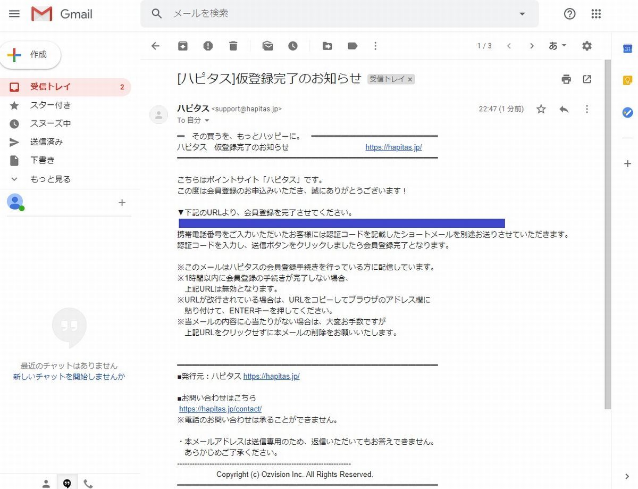Mark the email as unread

point(267,46)
